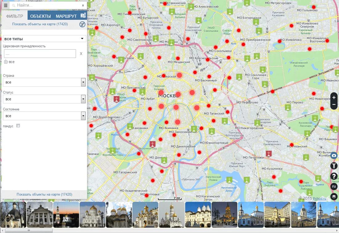Image resolution: width=339 pixels, height=233 pixels.
Task: Click red dot marker left of МО Рязанский
Action: pyautogui.click(x=292, y=145)
